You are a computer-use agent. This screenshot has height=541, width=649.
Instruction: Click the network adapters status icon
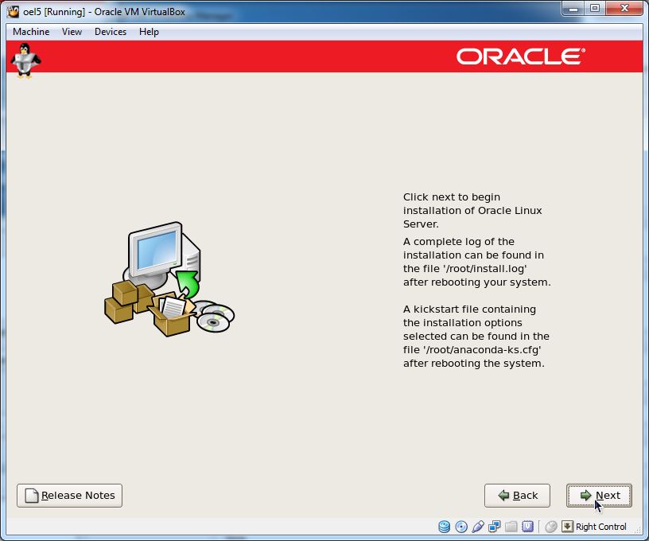click(x=494, y=527)
